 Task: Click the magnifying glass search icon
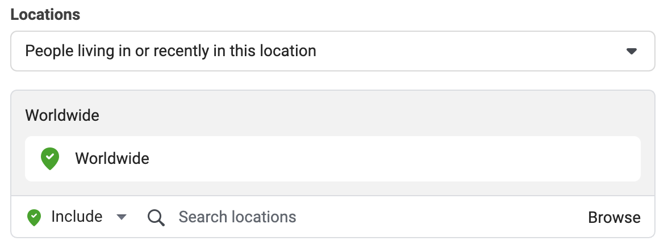pyautogui.click(x=156, y=218)
